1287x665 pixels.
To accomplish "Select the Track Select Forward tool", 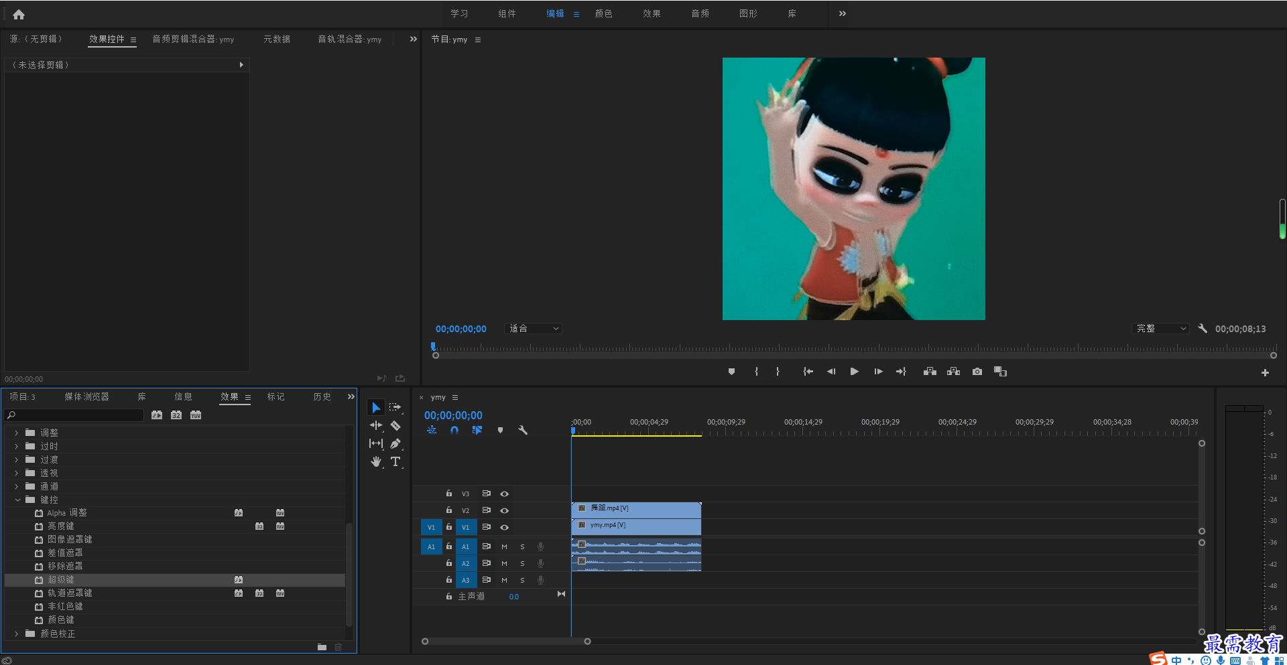I will (395, 407).
